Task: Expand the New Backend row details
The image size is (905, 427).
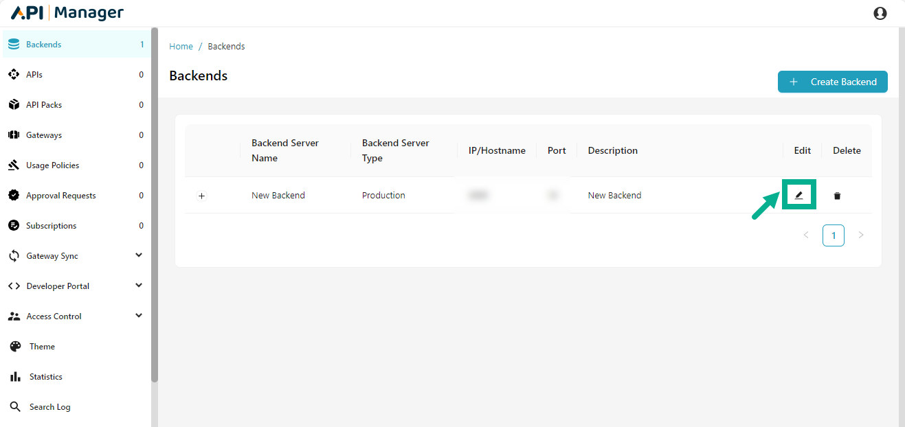Action: point(201,196)
